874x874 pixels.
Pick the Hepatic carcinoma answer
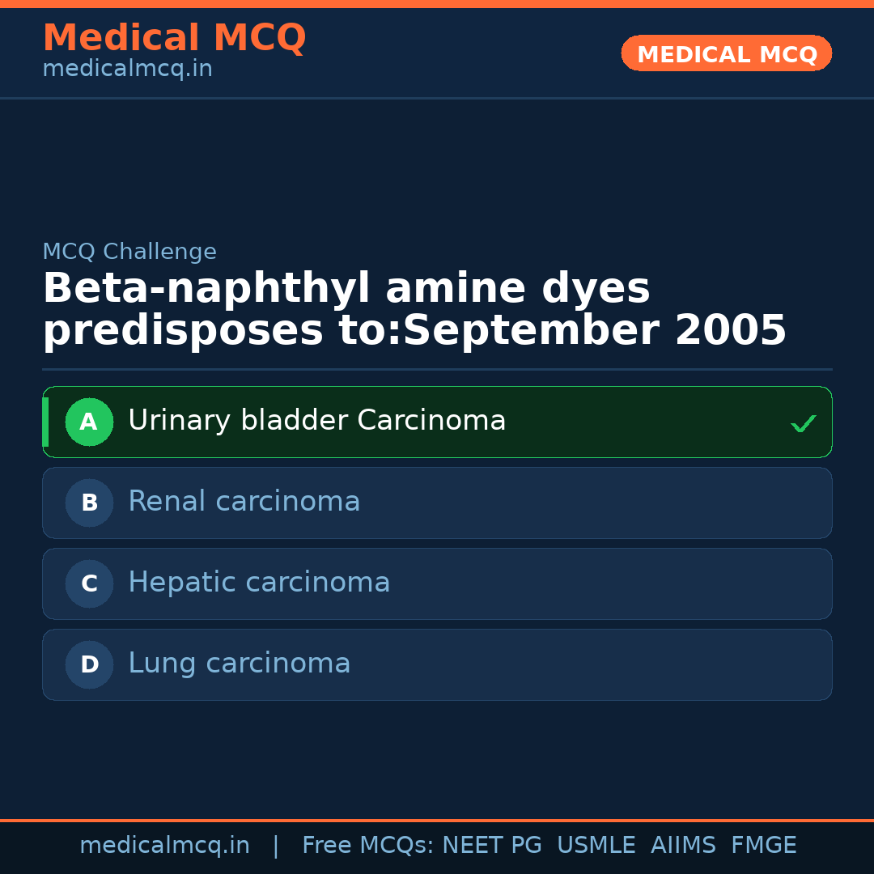pos(259,583)
